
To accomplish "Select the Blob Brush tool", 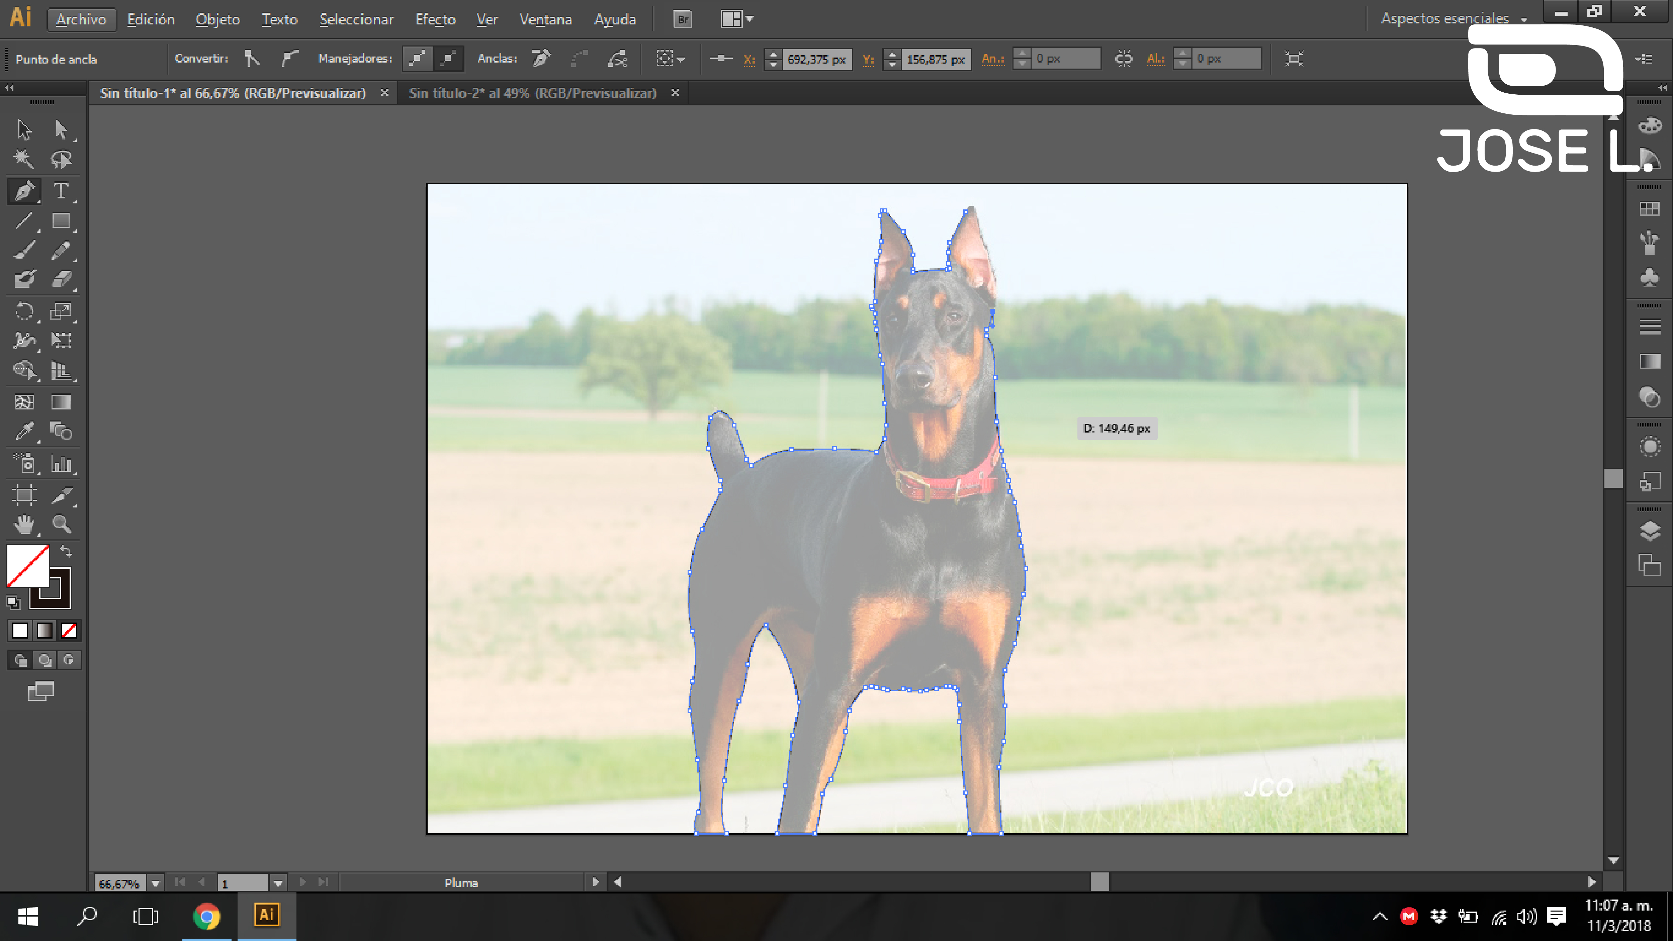I will [24, 279].
